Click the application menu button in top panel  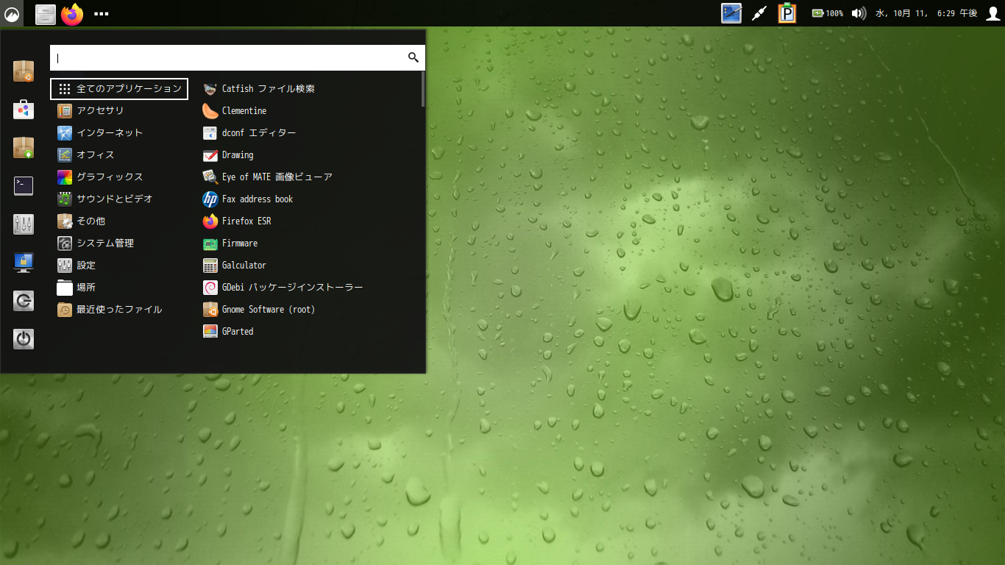(x=12, y=13)
